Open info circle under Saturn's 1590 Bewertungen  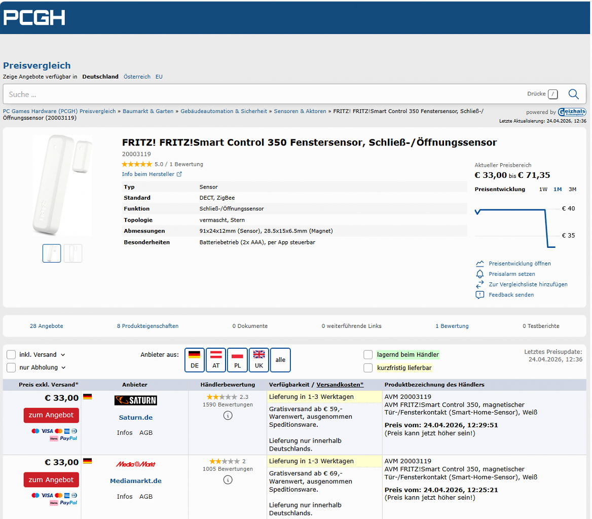pyautogui.click(x=228, y=416)
